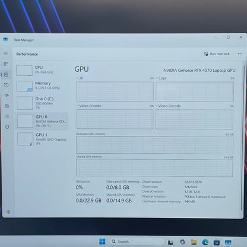The height and width of the screenshot is (247, 247).
Task: Open the Details list icon in sidebar
Action: (7, 116)
